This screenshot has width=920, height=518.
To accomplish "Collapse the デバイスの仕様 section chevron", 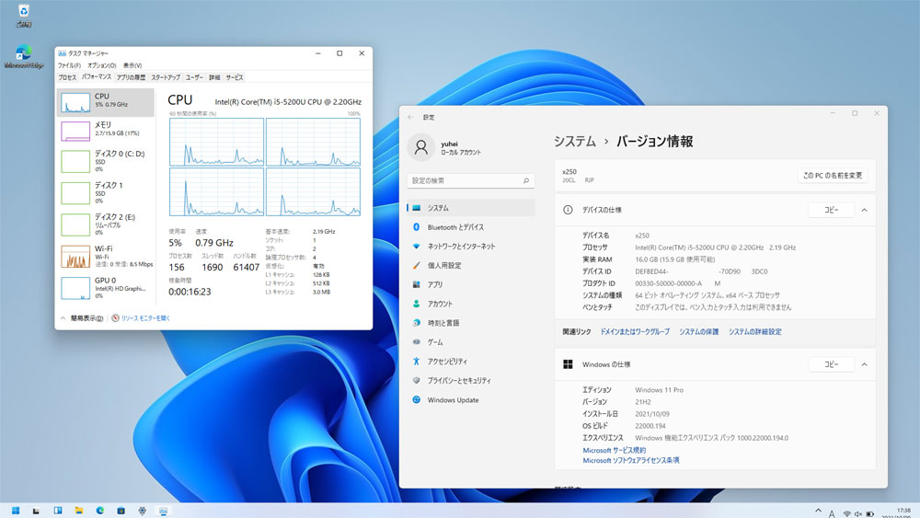I will click(x=864, y=210).
